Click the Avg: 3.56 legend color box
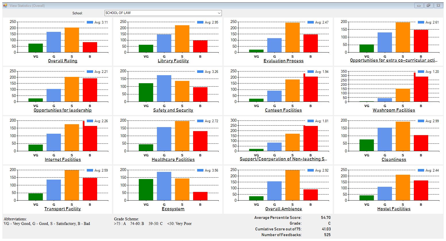Screen dimensions: 446x241 coord(200,170)
